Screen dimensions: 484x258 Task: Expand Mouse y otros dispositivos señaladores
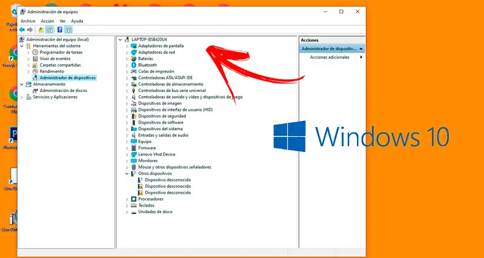click(126, 167)
